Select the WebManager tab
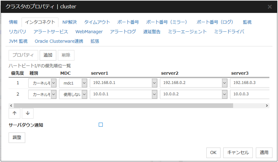The height and width of the screenshot is (162, 278). click(x=89, y=32)
